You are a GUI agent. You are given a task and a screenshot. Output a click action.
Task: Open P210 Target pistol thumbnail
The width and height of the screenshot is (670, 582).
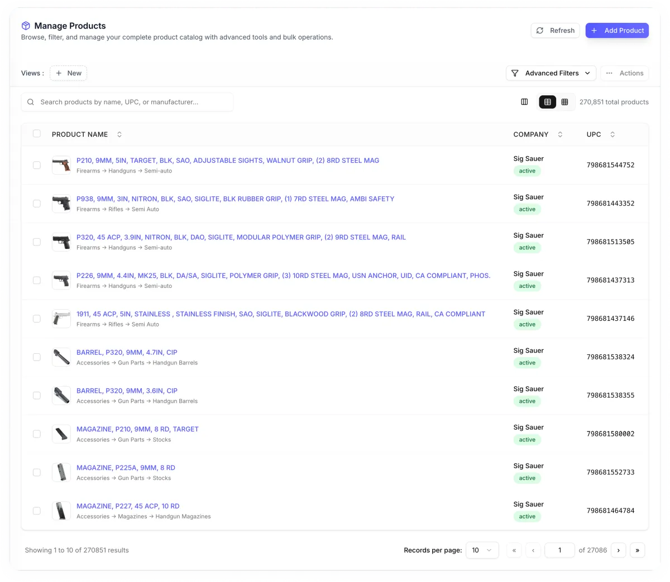(x=61, y=165)
